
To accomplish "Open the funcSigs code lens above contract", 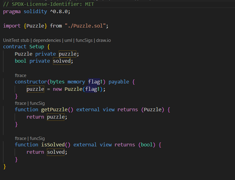I will click(x=84, y=40).
